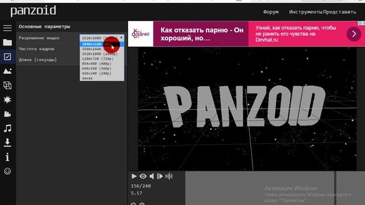Open the music note audio icon

click(x=7, y=128)
